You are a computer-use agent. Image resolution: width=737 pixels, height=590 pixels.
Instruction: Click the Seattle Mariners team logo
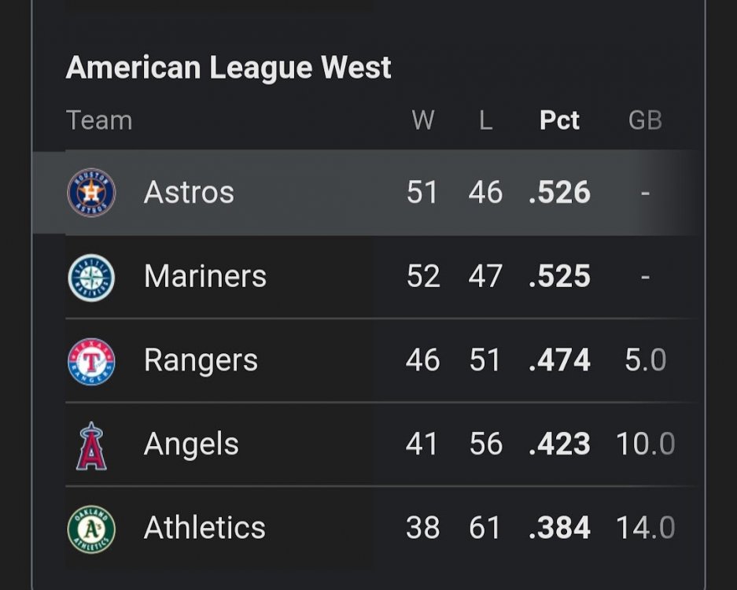click(x=91, y=277)
